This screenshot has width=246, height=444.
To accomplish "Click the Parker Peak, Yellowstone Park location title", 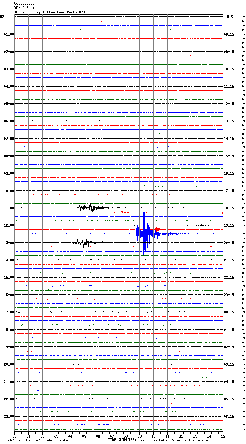I will coord(49,12).
